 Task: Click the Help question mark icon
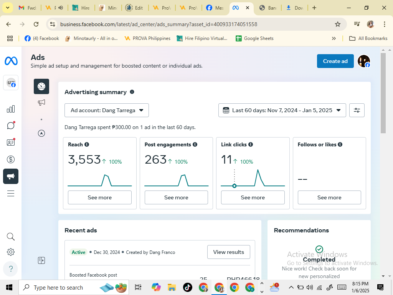point(11,268)
